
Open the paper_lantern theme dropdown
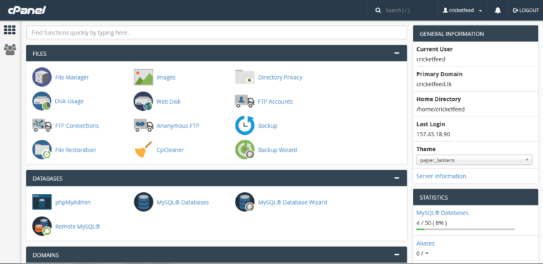point(474,160)
